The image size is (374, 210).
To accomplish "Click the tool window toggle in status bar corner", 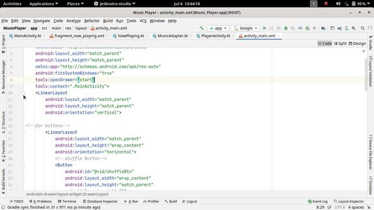I will point(4,208).
